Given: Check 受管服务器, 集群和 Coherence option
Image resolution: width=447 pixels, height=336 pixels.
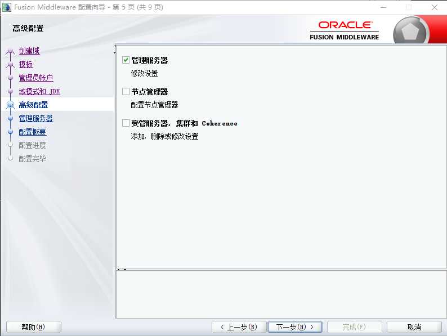Looking at the screenshot, I should pos(126,123).
